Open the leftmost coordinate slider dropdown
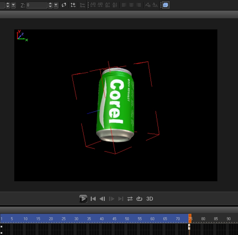 [13, 5]
